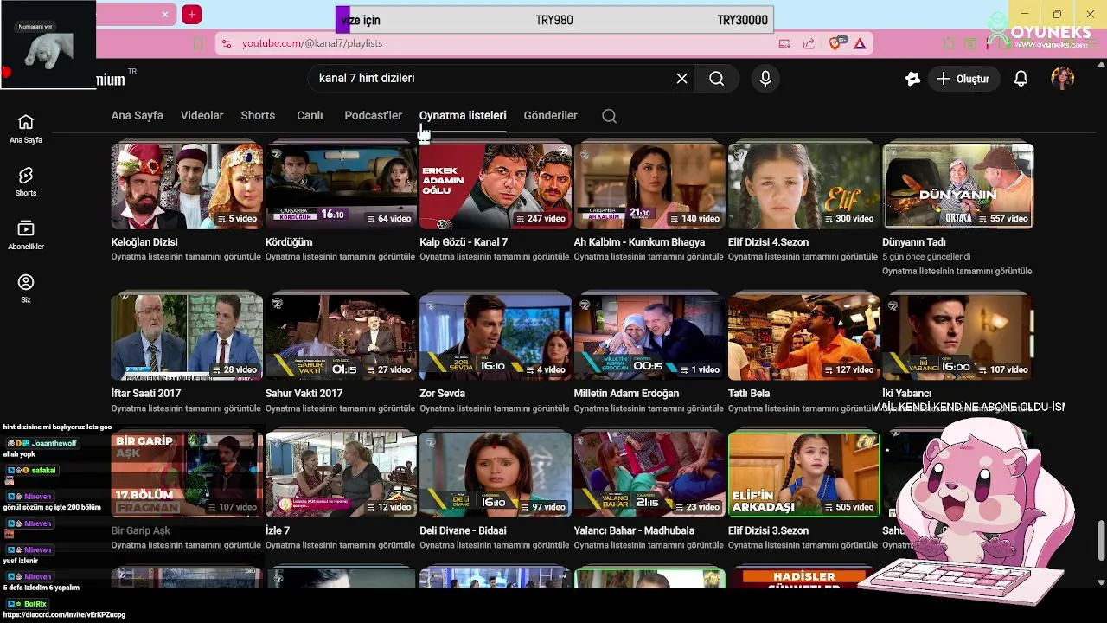Screen dimensions: 1107x623
Task: Open the Elif Dizisi 3.Sezon playlist thumbnail
Action: click(803, 474)
